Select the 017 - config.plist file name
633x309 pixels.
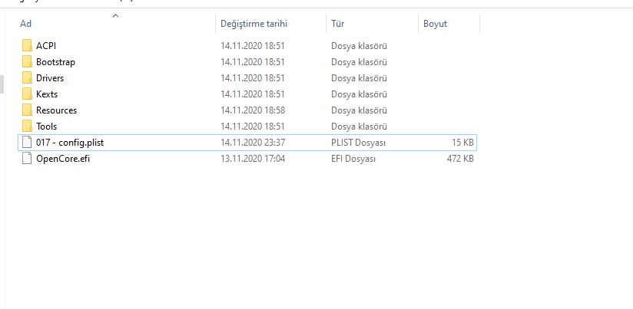coord(70,143)
